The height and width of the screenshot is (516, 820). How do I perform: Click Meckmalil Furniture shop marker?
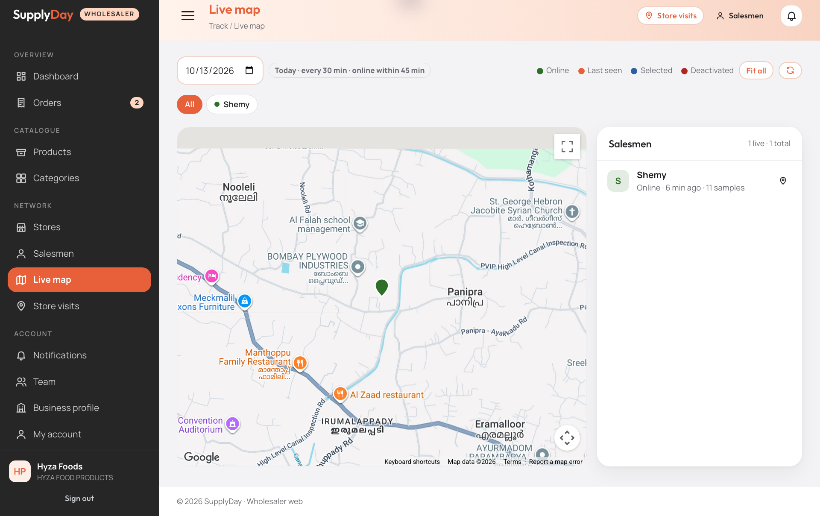pos(245,301)
